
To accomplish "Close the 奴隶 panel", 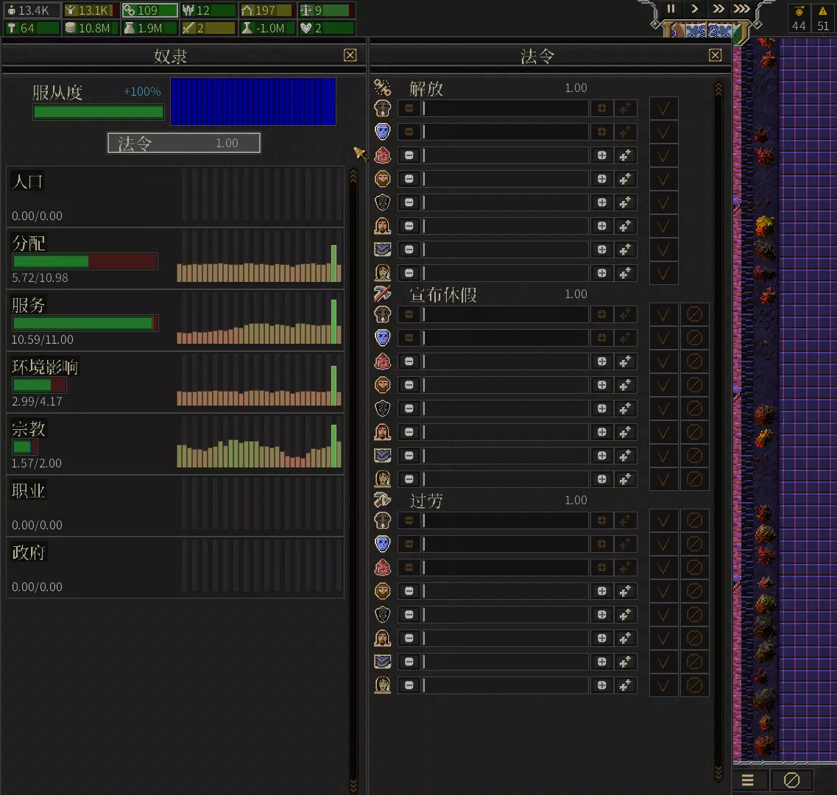I will [350, 55].
